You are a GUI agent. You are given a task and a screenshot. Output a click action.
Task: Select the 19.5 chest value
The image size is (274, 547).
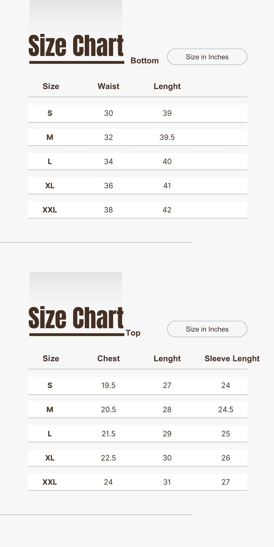pos(108,385)
